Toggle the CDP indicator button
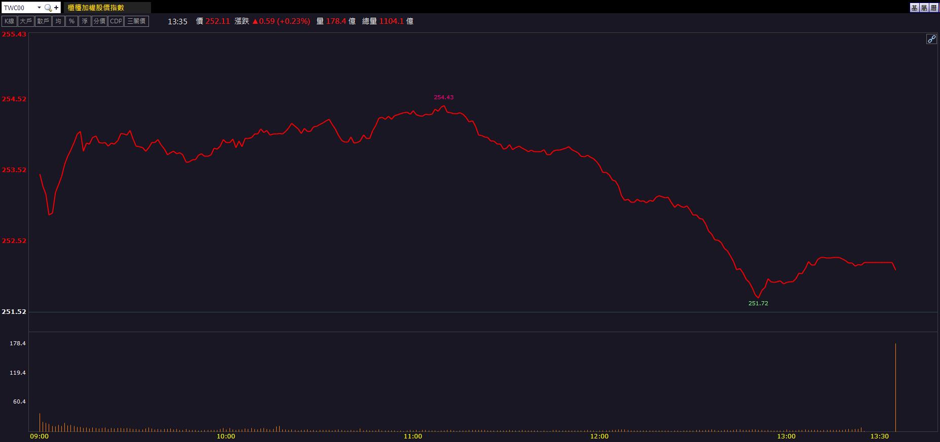940x442 pixels. [116, 21]
